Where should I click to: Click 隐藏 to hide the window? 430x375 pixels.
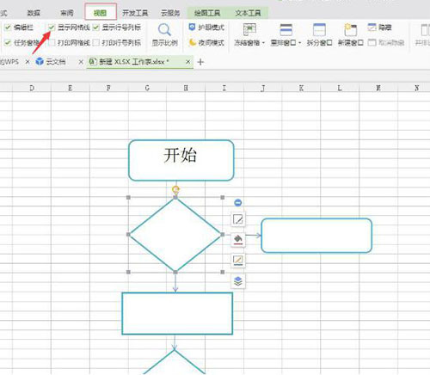[x=379, y=28]
